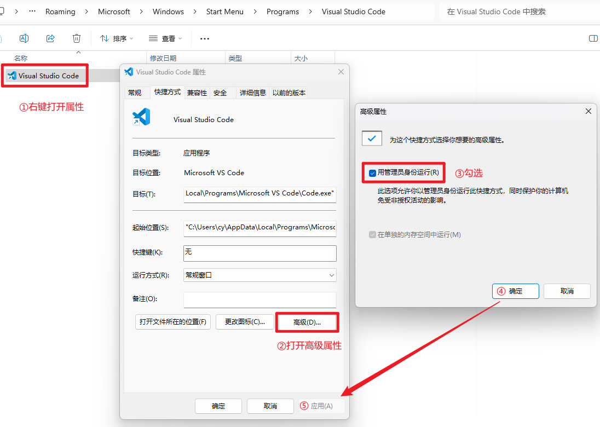Sort by the 名称 column header
The width and height of the screenshot is (600, 427).
tap(21, 58)
